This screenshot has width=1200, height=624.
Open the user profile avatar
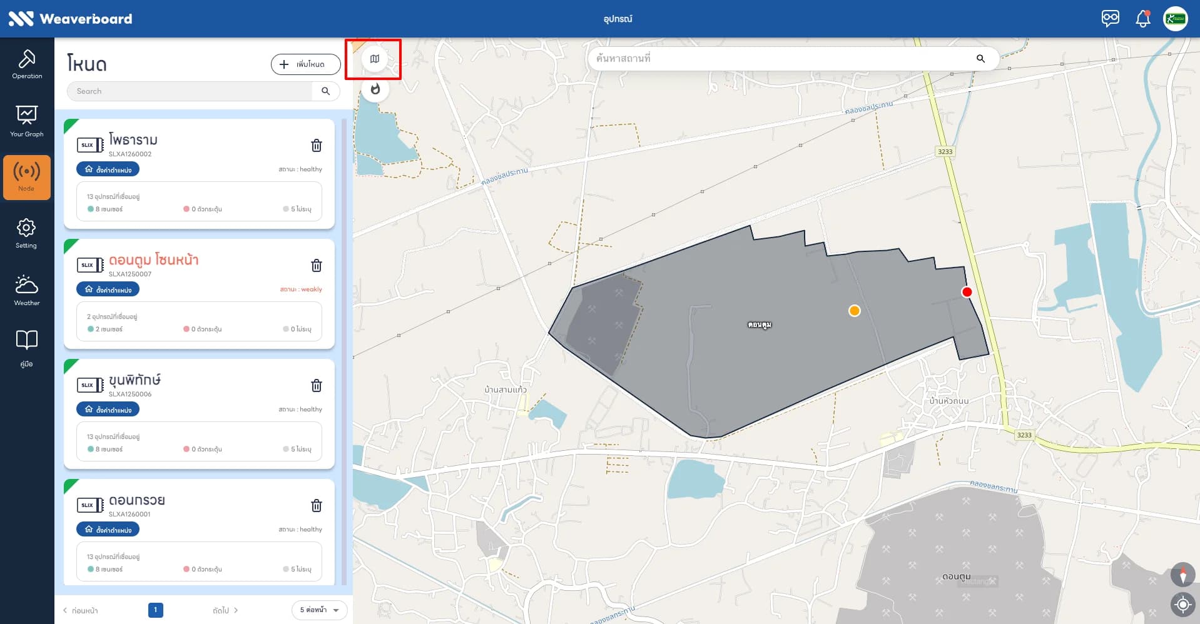pos(1175,19)
